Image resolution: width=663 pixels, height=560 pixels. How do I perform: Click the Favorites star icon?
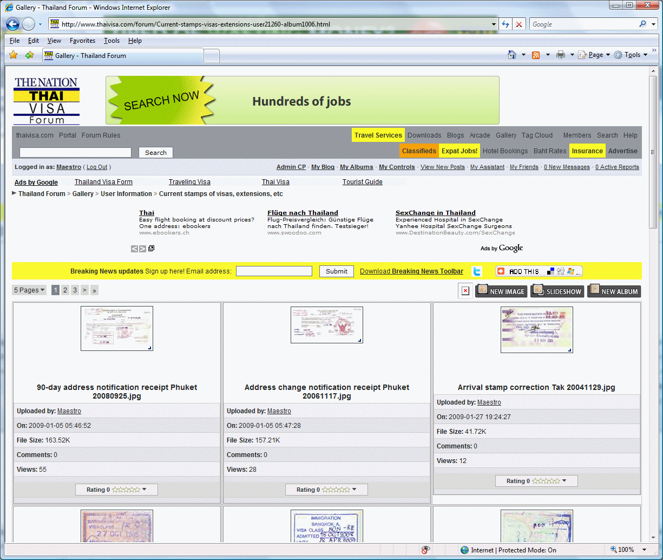(x=14, y=55)
